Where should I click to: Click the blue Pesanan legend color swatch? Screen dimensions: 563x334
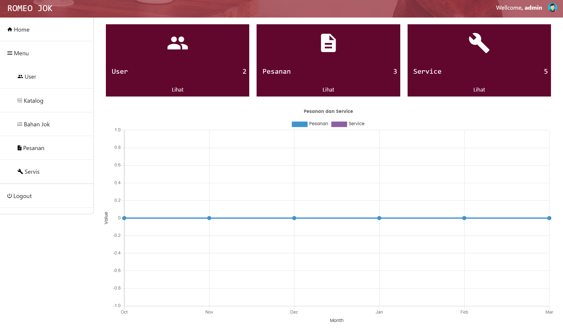[299, 124]
